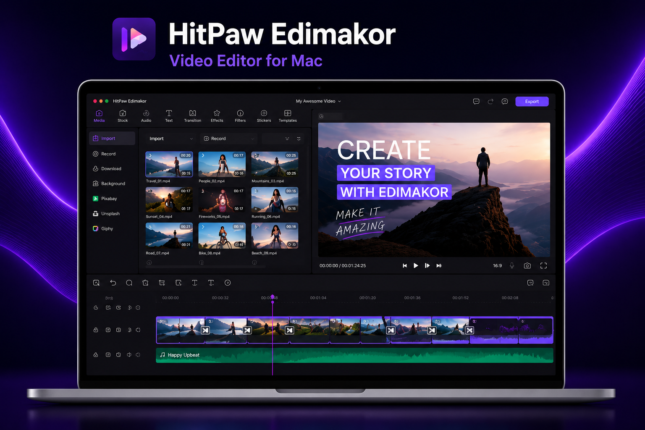645x430 pixels.
Task: Toggle the lock on the Happy Upbeat track
Action: (x=96, y=355)
